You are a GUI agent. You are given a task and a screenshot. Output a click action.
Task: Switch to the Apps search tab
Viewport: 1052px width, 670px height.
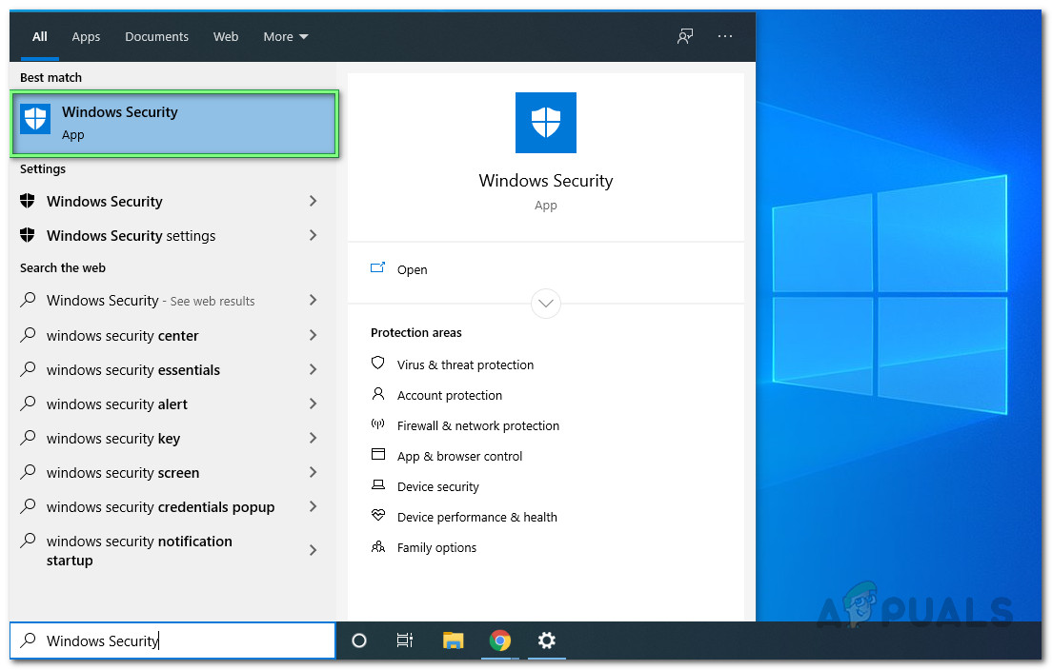[86, 37]
